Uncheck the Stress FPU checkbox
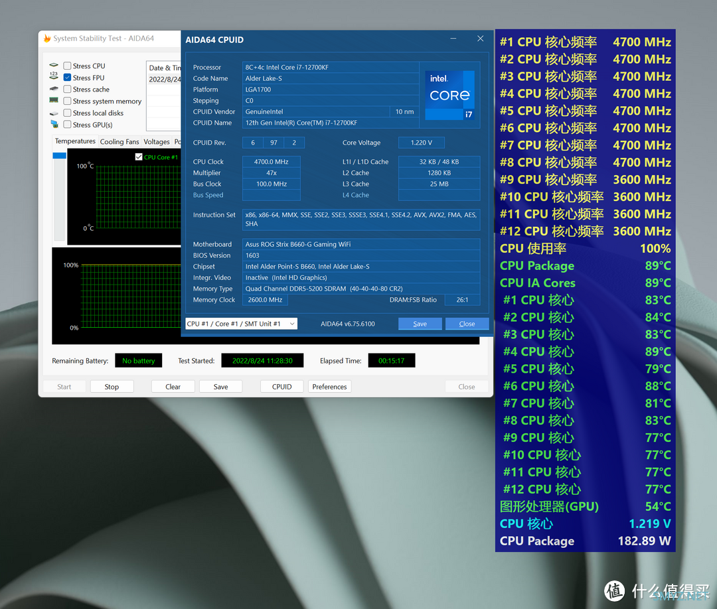 pyautogui.click(x=67, y=78)
